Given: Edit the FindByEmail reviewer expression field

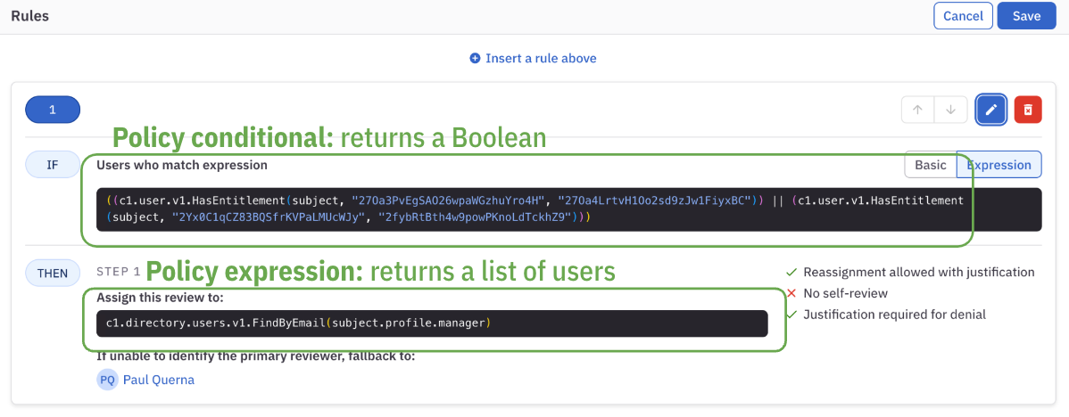Looking at the screenshot, I should pos(432,323).
